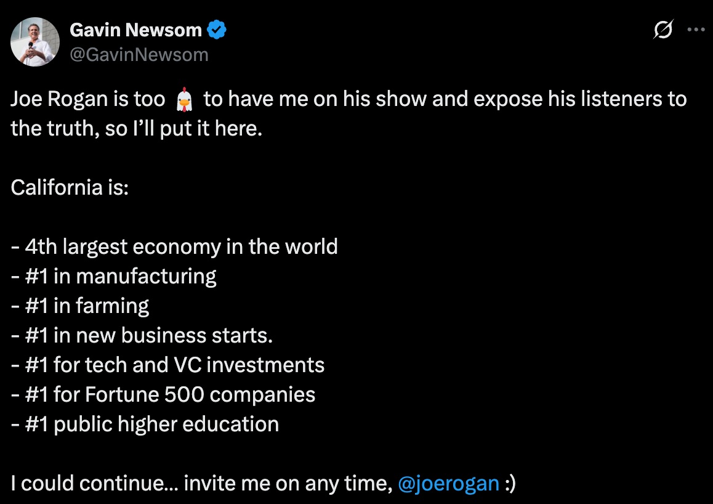The image size is (713, 504).
Task: Click the chicken emoji in the tweet
Action: click(185, 99)
